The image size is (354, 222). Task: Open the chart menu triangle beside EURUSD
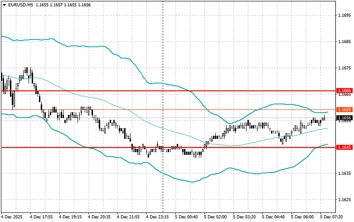point(4,5)
